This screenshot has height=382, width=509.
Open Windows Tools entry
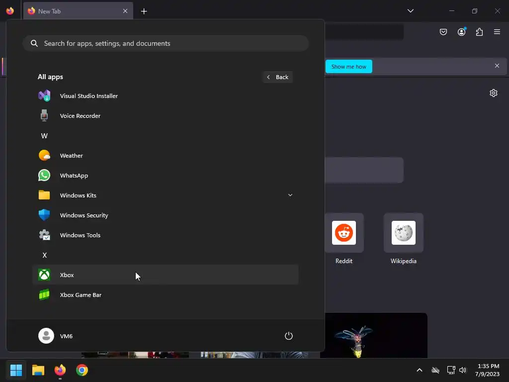coord(165,235)
